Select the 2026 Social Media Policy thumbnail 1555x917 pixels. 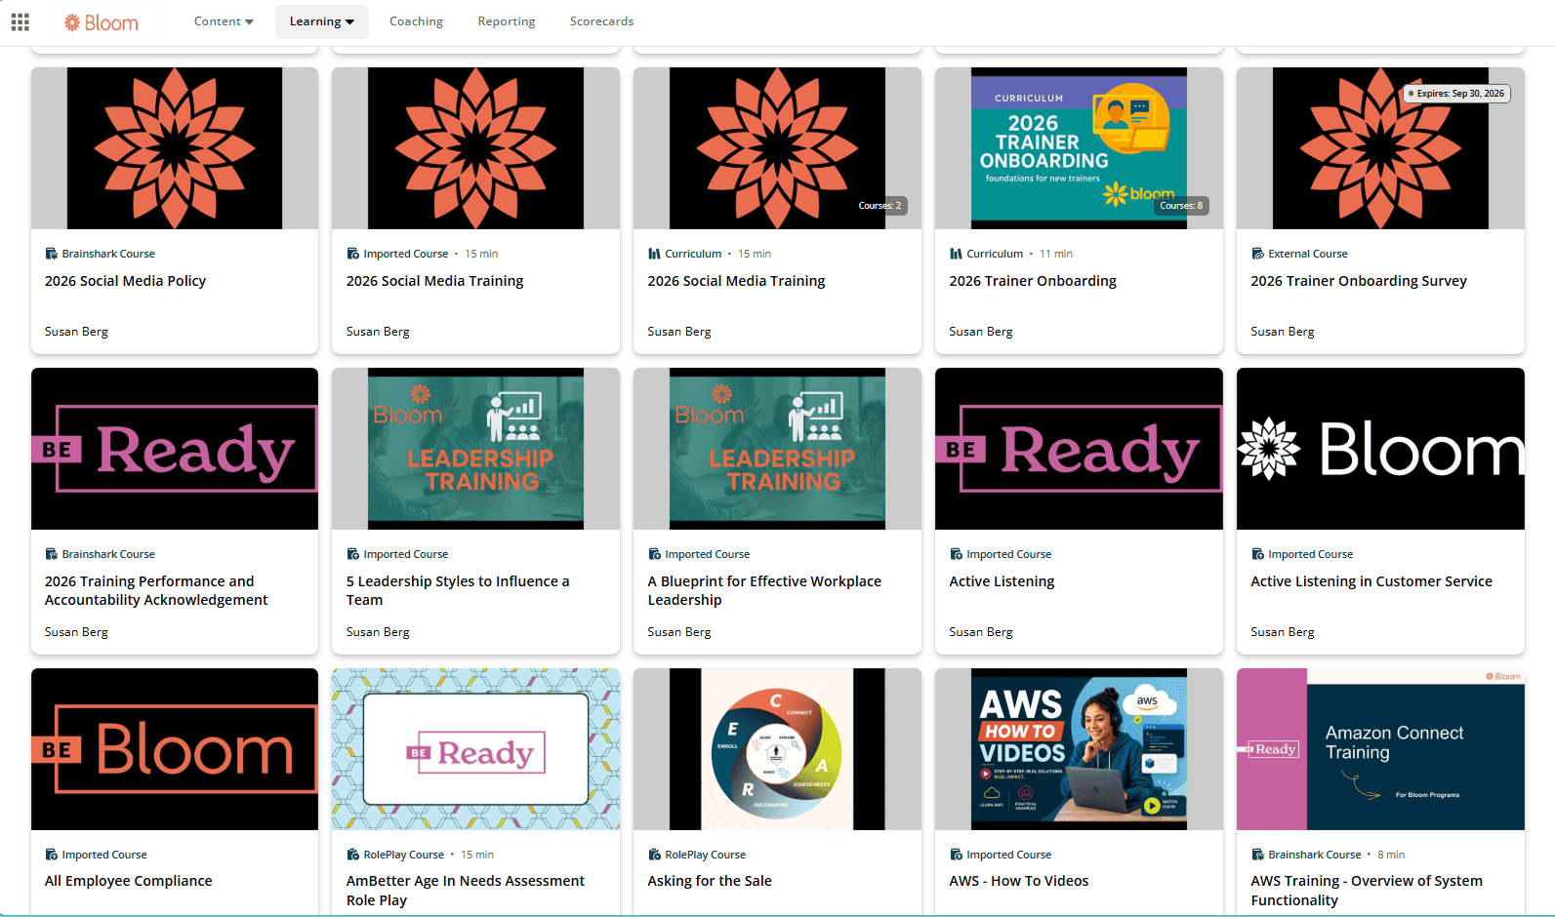(x=175, y=148)
